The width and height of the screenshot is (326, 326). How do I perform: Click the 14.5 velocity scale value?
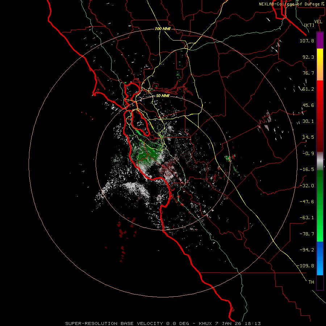tap(308, 137)
